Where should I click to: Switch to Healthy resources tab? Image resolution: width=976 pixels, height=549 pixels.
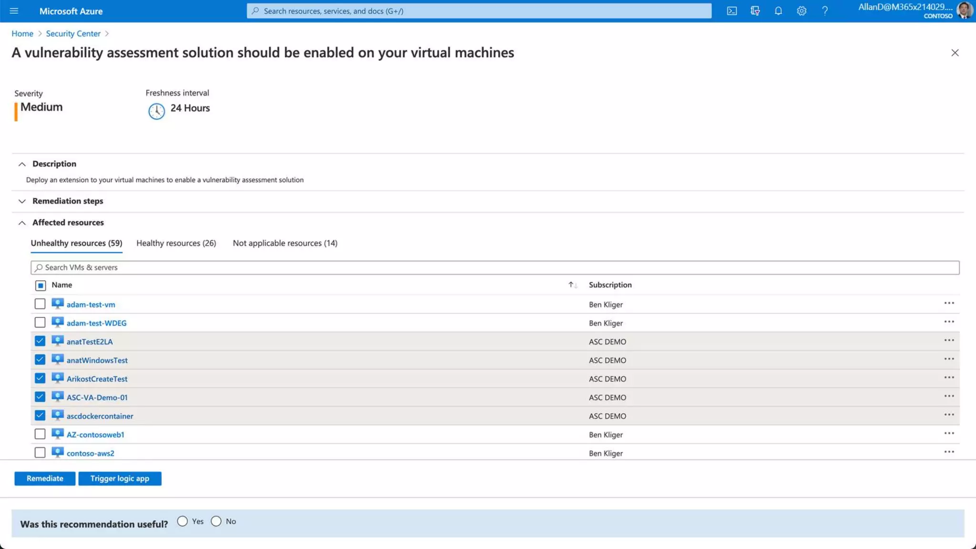click(176, 243)
